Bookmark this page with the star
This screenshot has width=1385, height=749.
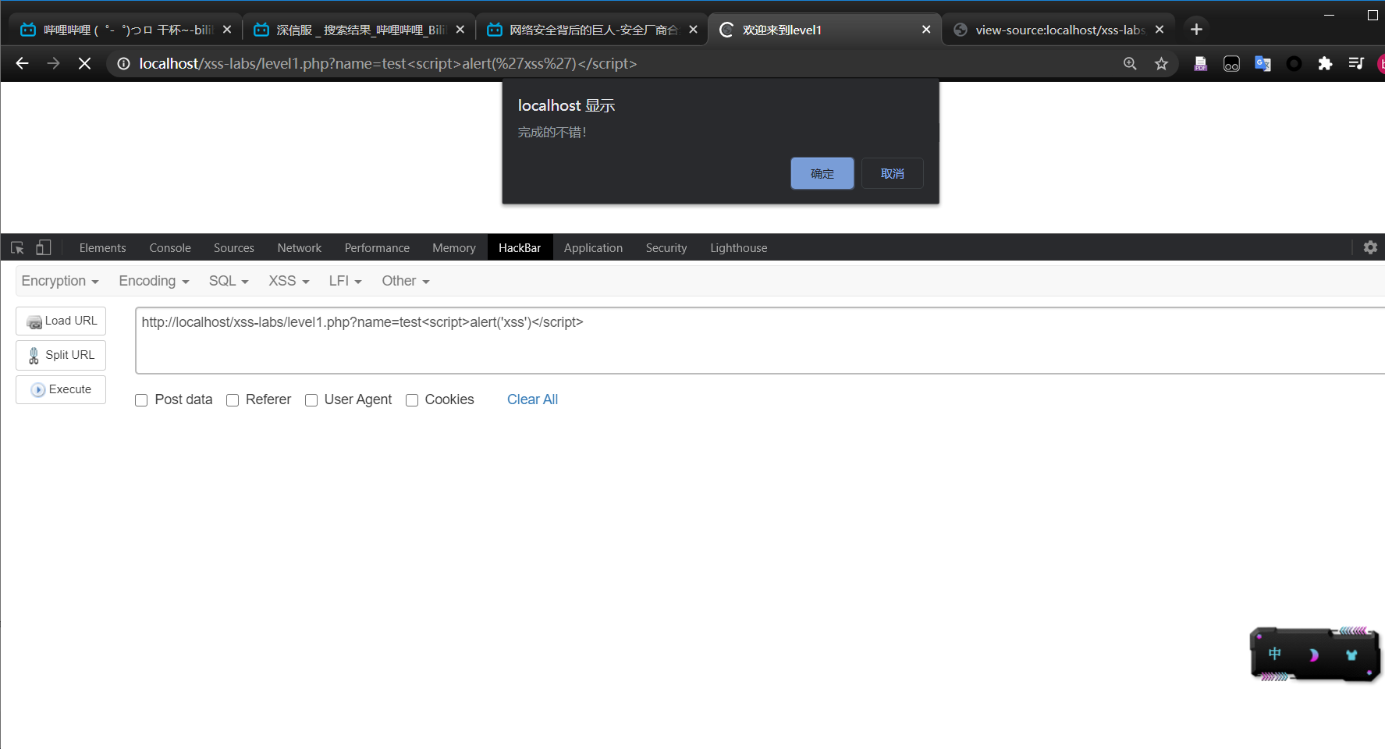click(1161, 64)
